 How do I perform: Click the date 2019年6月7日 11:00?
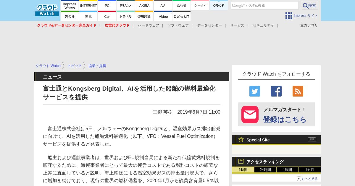tap(199, 112)
